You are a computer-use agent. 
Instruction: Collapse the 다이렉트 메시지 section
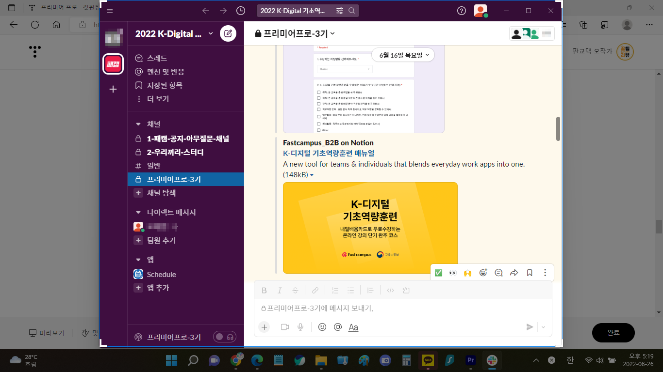138,212
